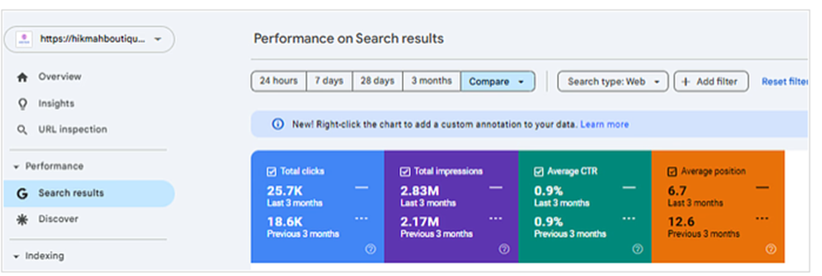Open the Learn more link
Screen dimensions: 822x276
click(x=604, y=124)
